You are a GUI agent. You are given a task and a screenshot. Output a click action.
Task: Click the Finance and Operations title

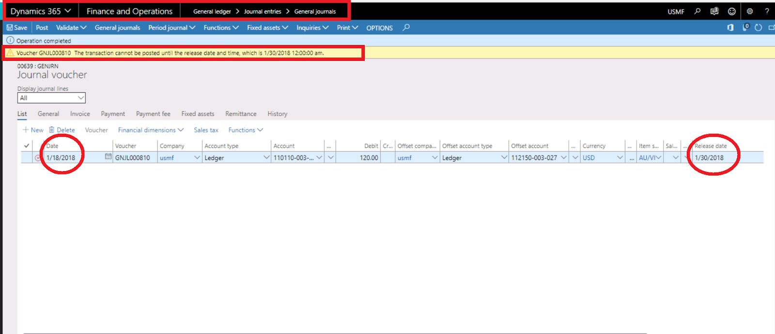point(129,11)
